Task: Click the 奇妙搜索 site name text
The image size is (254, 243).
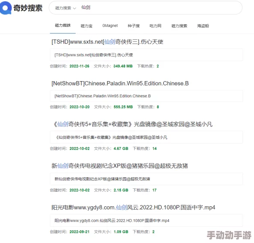Action: tap(28, 8)
